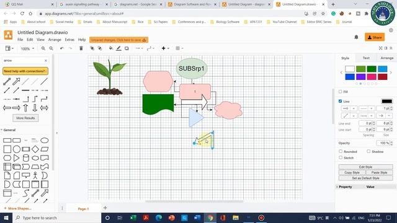Click the Opacity value field
397x223 pixels.
point(383,143)
